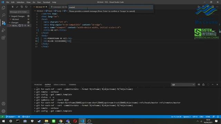Open the Git output channel dropdown
Screen dimensions: 221x124
coord(183,85)
